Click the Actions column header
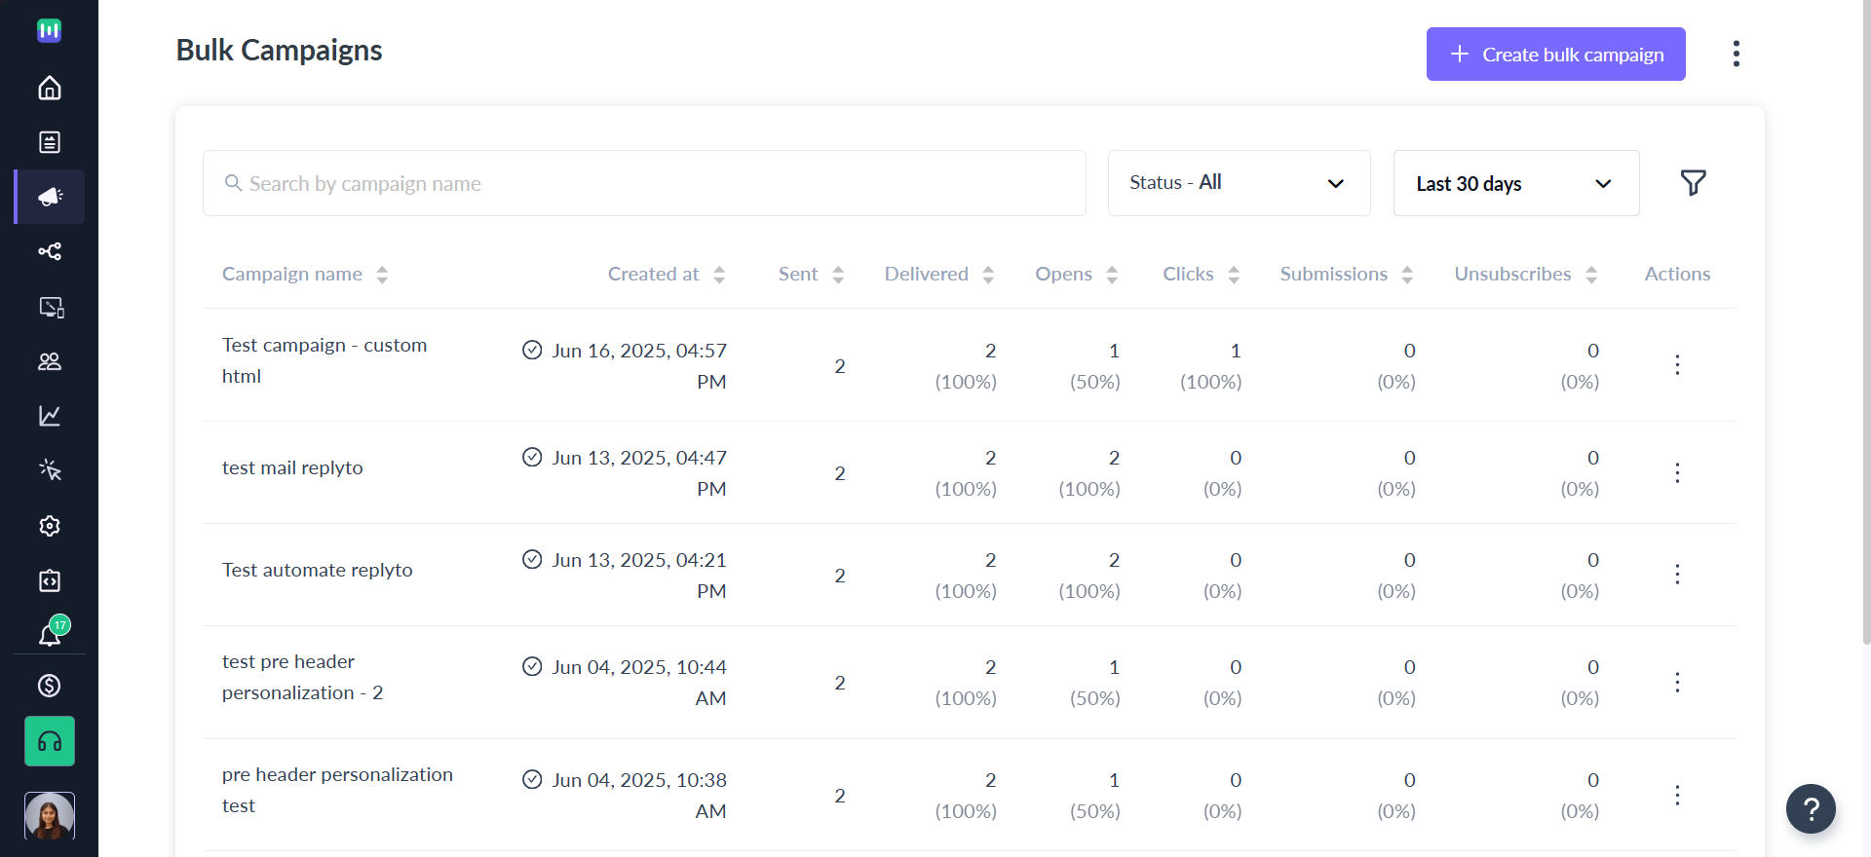The width and height of the screenshot is (1871, 857). point(1677,275)
